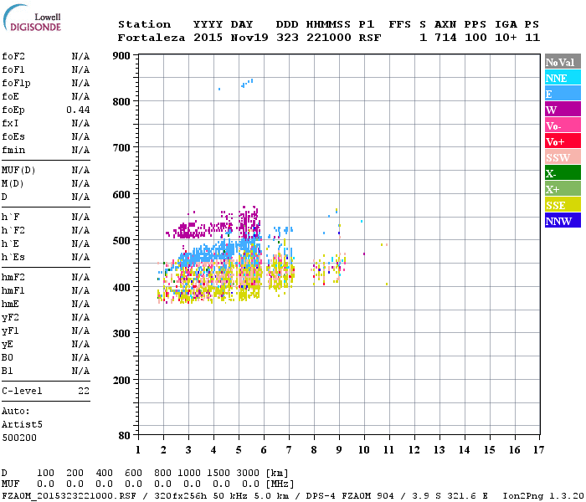Select the NoVal gray legend swatch
586x502 pixels.
coord(563,62)
